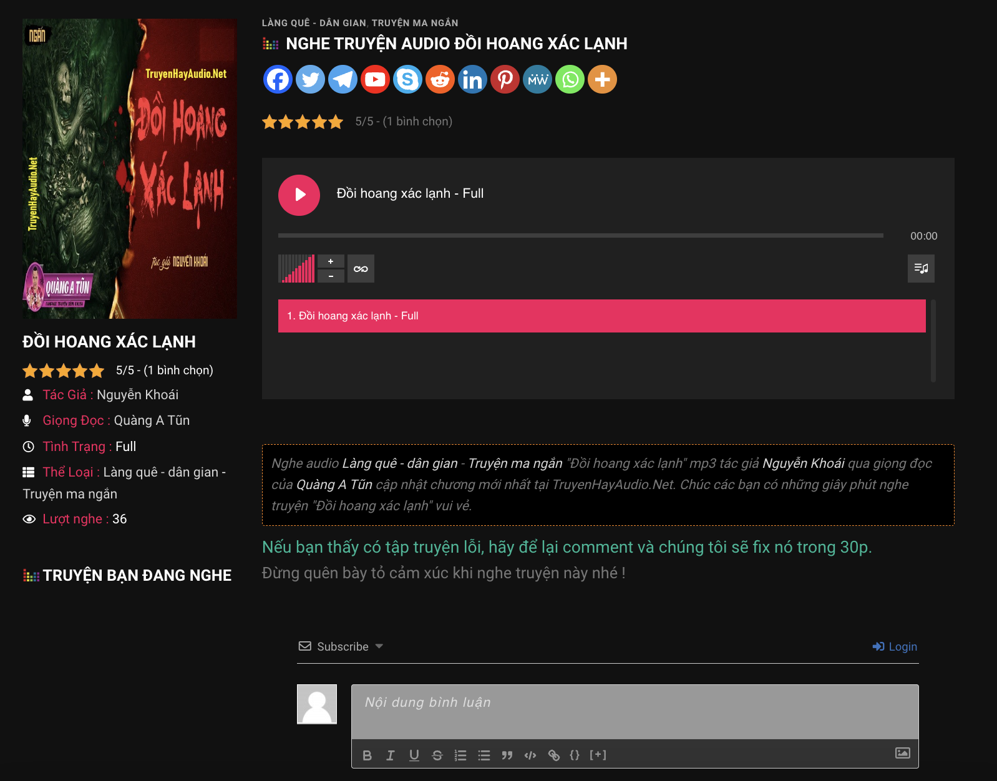Open the Truyện ma ngắn category link
This screenshot has width=997, height=781.
coord(415,23)
